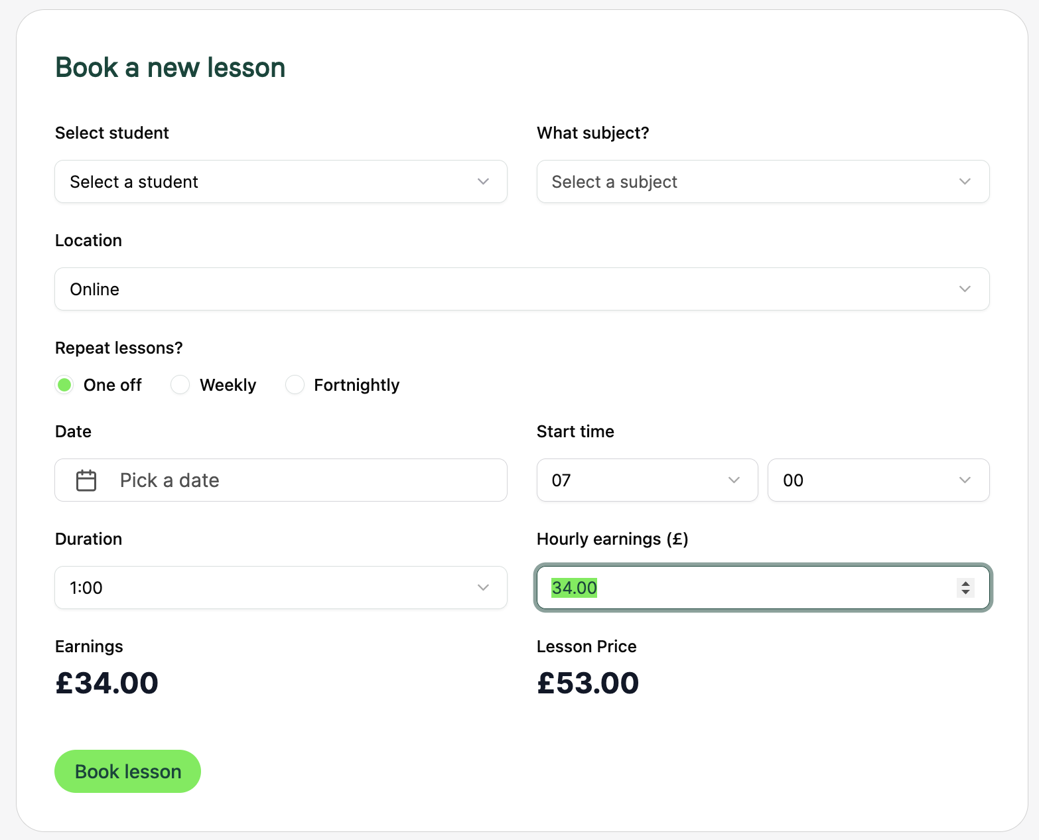This screenshot has height=840, width=1039.
Task: Click the chevron in Select a student box
Action: [483, 182]
